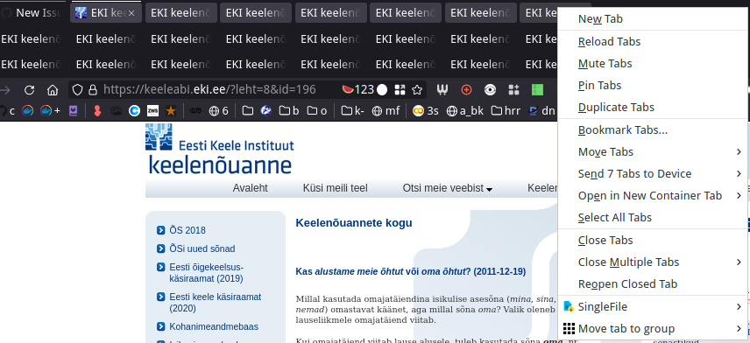Open the W extension icon in toolbar
This screenshot has height=343, width=750.
coord(443,89)
